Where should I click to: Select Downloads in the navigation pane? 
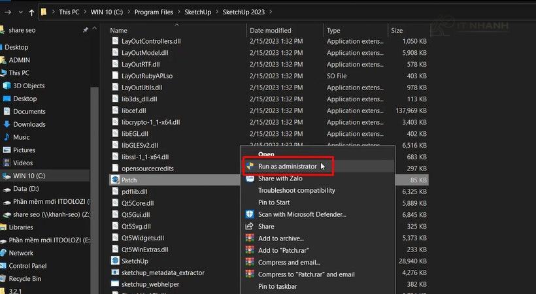tap(29, 124)
